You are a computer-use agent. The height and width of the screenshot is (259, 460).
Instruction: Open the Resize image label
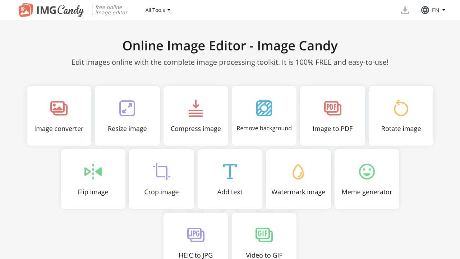[x=127, y=129]
